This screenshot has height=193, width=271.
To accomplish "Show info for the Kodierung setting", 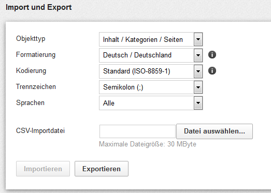I will (x=212, y=71).
